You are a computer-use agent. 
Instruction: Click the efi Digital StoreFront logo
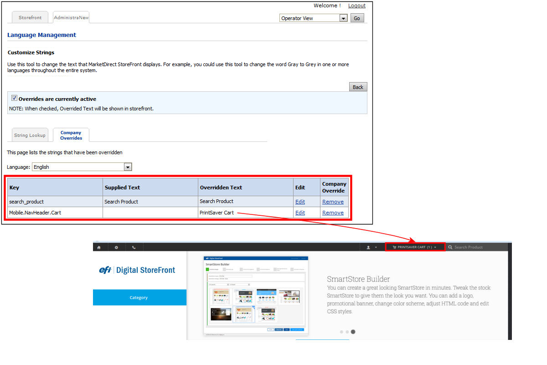tap(137, 270)
